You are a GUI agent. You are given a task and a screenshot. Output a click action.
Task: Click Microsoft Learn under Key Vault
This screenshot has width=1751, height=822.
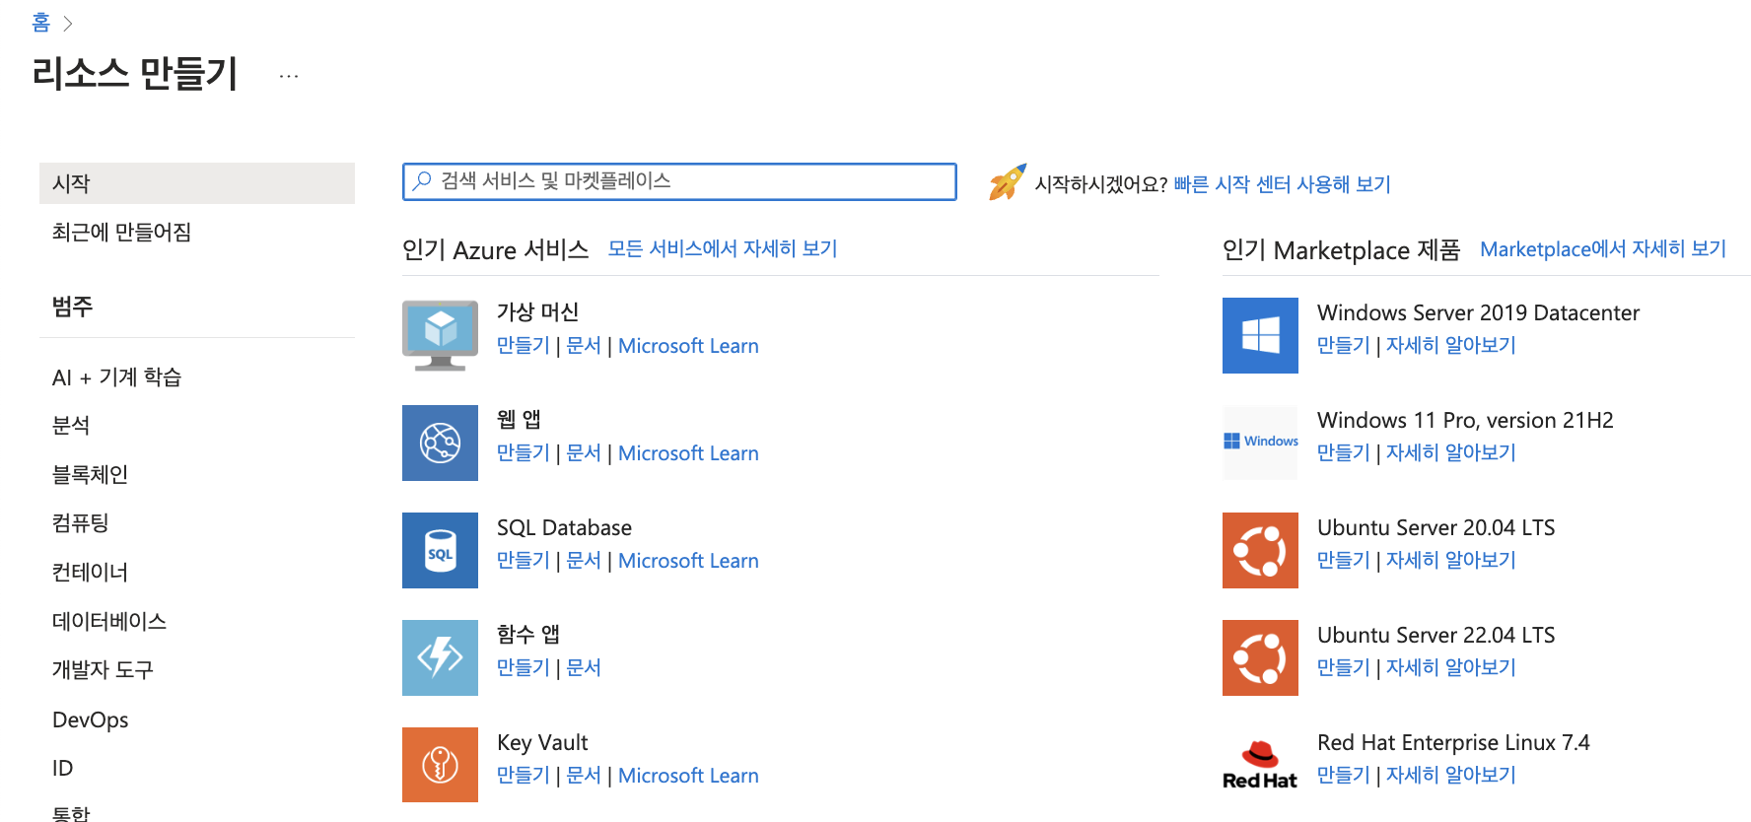click(x=688, y=776)
